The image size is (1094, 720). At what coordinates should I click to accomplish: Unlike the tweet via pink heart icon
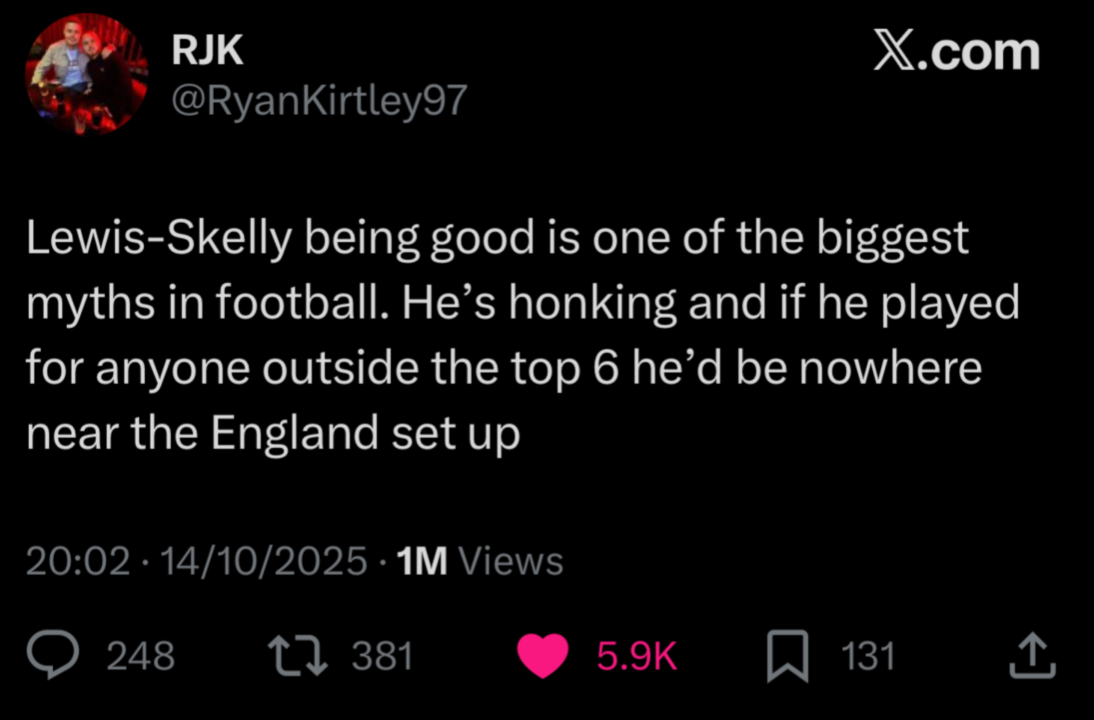click(543, 656)
